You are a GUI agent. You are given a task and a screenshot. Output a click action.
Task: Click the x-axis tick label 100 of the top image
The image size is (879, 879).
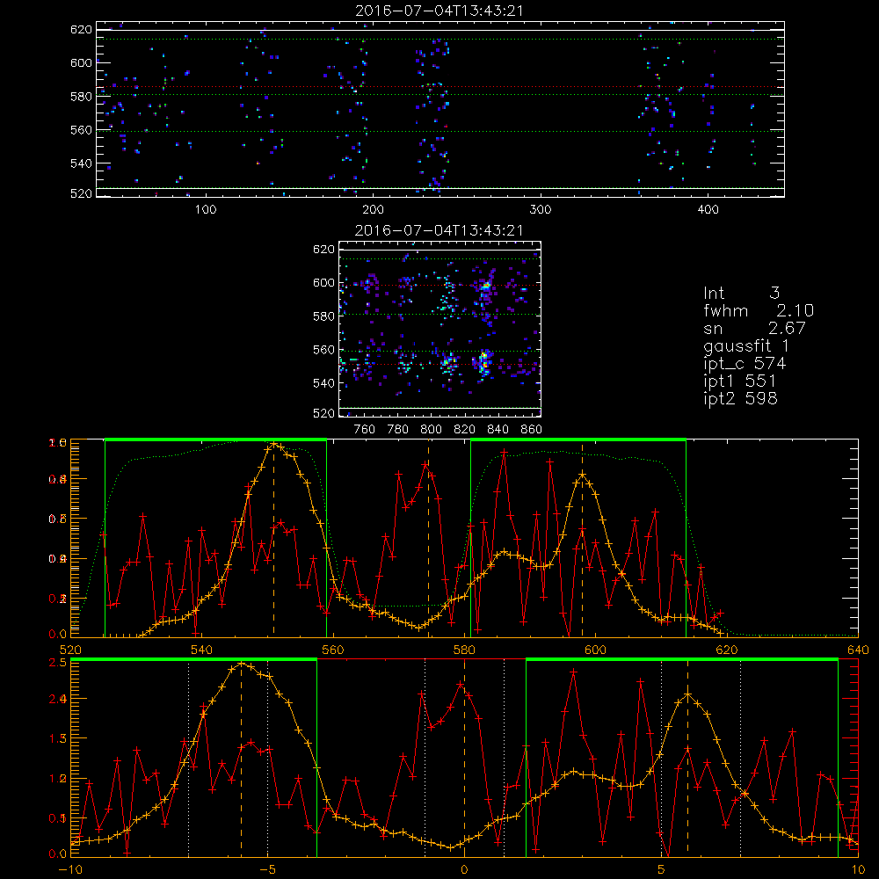(x=205, y=210)
